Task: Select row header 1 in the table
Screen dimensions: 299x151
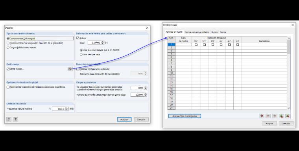Action: coord(171,44)
